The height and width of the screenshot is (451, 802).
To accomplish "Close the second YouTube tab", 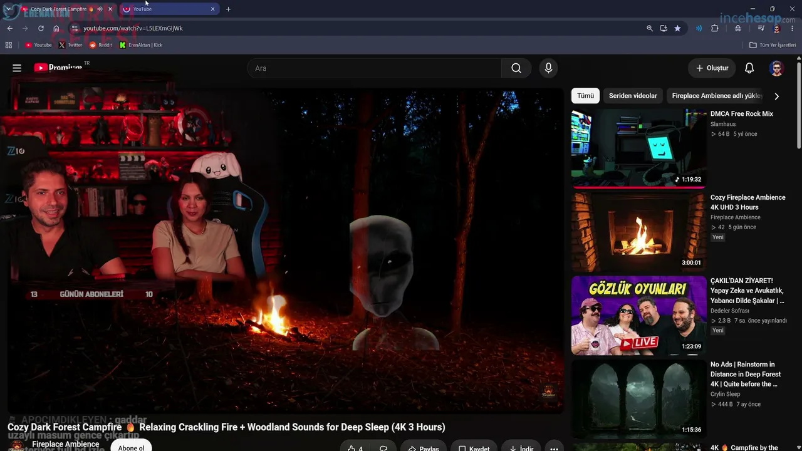I will [212, 9].
